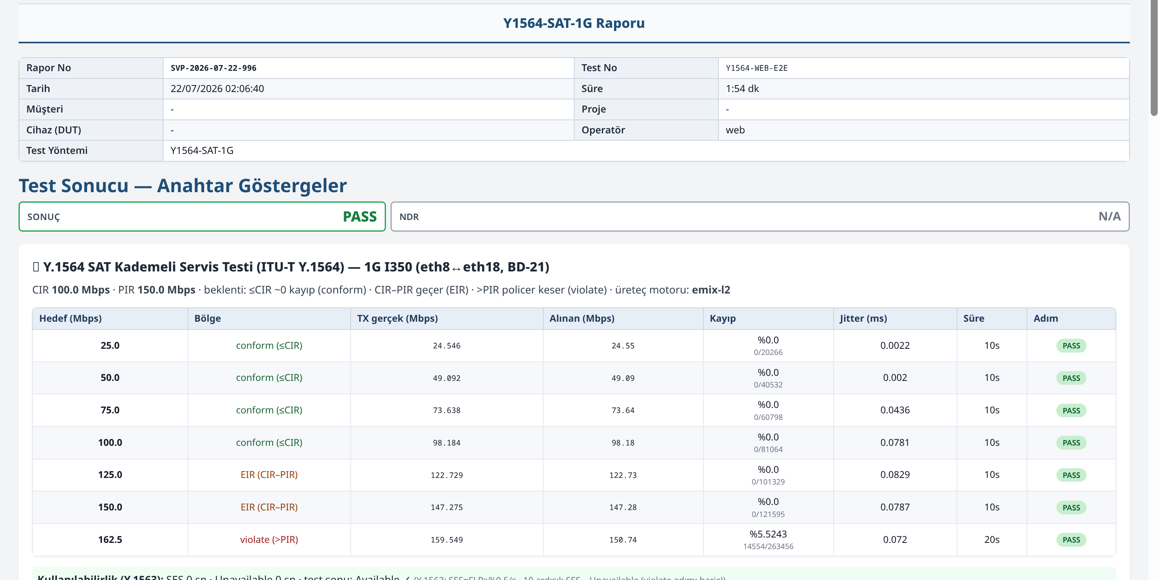
Task: Click the Proje label cell
Action: point(646,109)
